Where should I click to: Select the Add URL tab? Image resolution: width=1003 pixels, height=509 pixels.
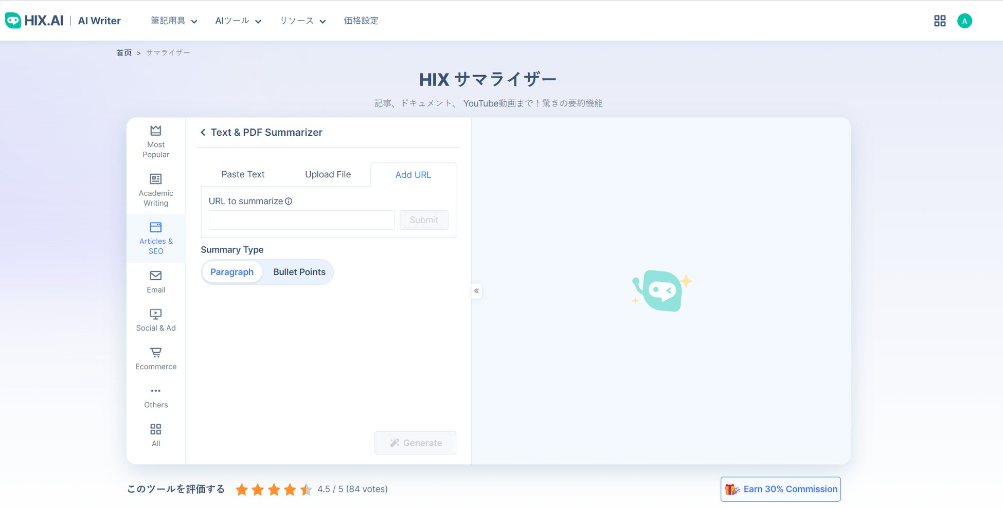413,175
